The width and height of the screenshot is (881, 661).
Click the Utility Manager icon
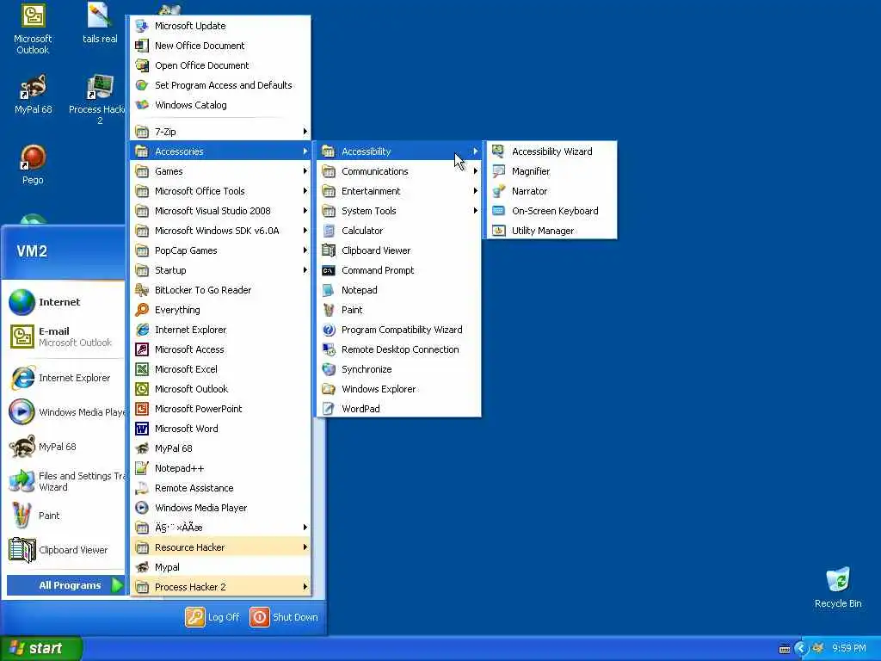[498, 231]
